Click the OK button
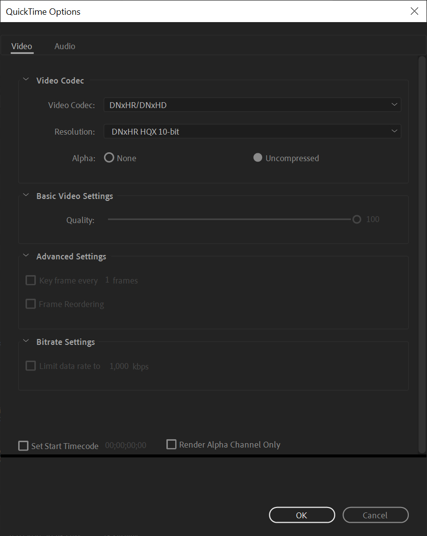The image size is (427, 536). tap(301, 515)
